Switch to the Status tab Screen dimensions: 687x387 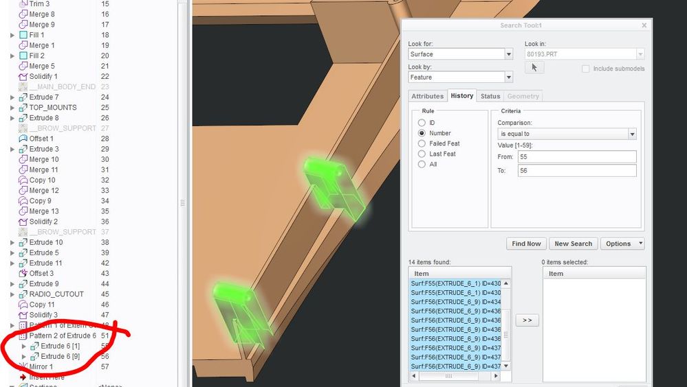[x=490, y=96]
